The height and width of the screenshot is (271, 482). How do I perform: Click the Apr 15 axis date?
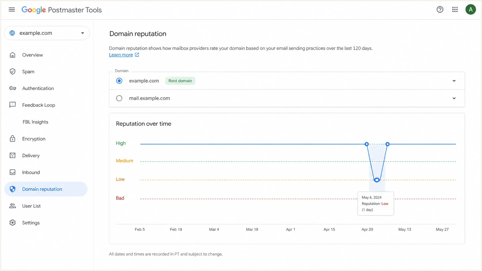pos(329,230)
